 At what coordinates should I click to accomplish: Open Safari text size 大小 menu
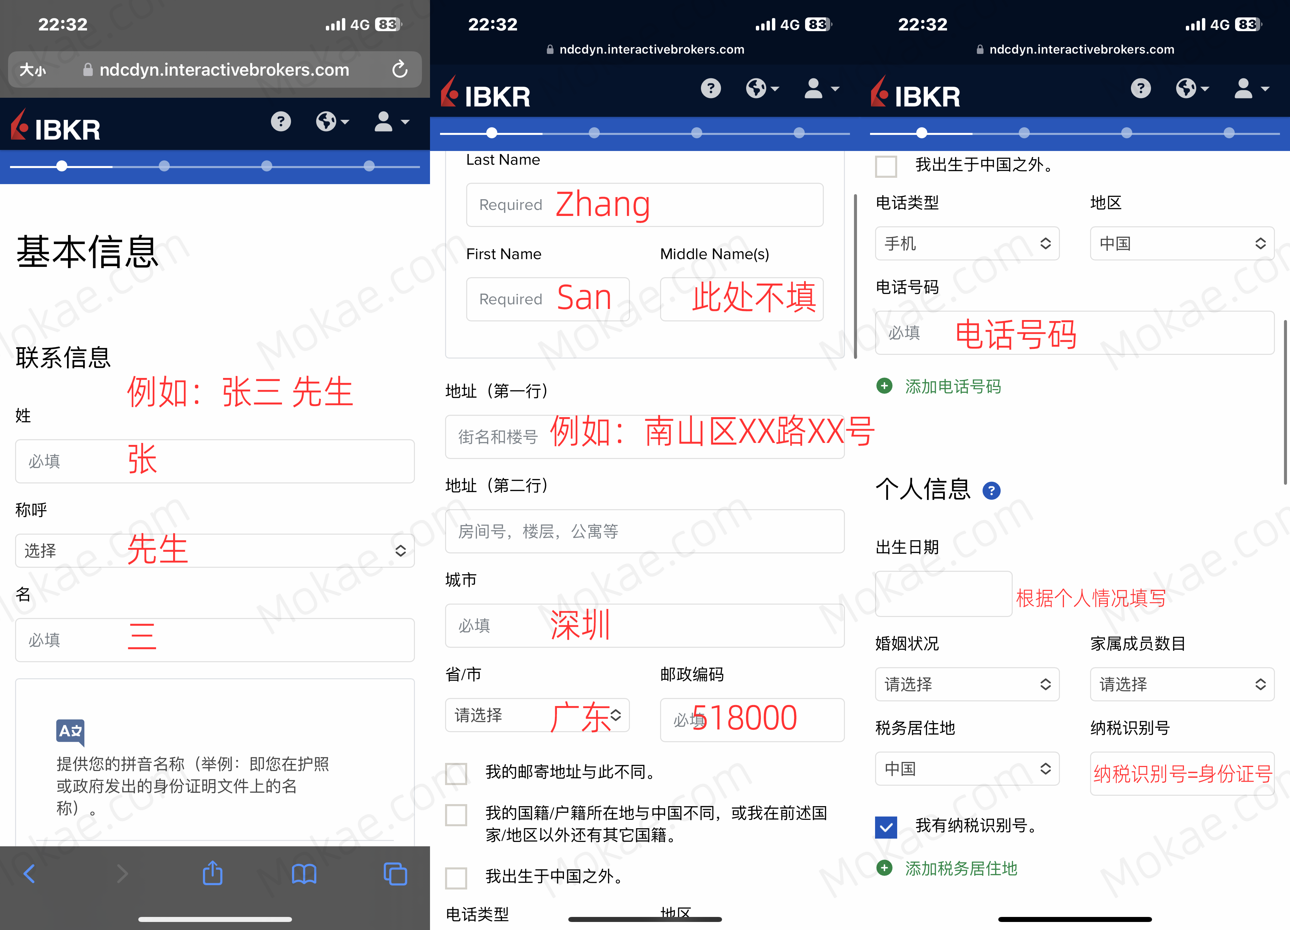[x=32, y=70]
